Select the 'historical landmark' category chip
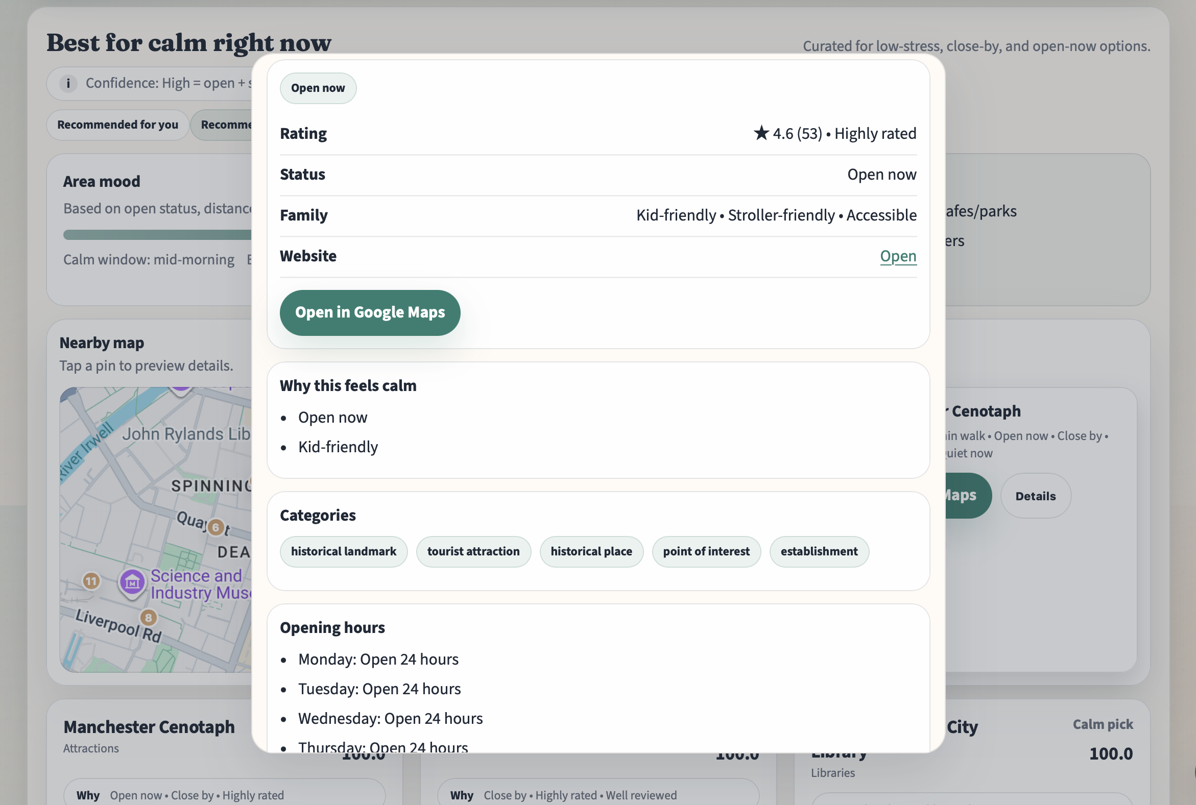The image size is (1196, 805). (343, 551)
